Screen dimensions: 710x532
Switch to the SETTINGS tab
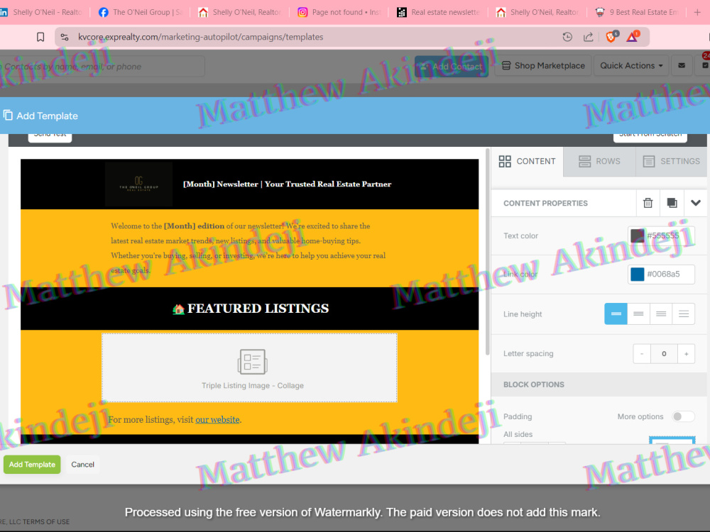(x=672, y=162)
